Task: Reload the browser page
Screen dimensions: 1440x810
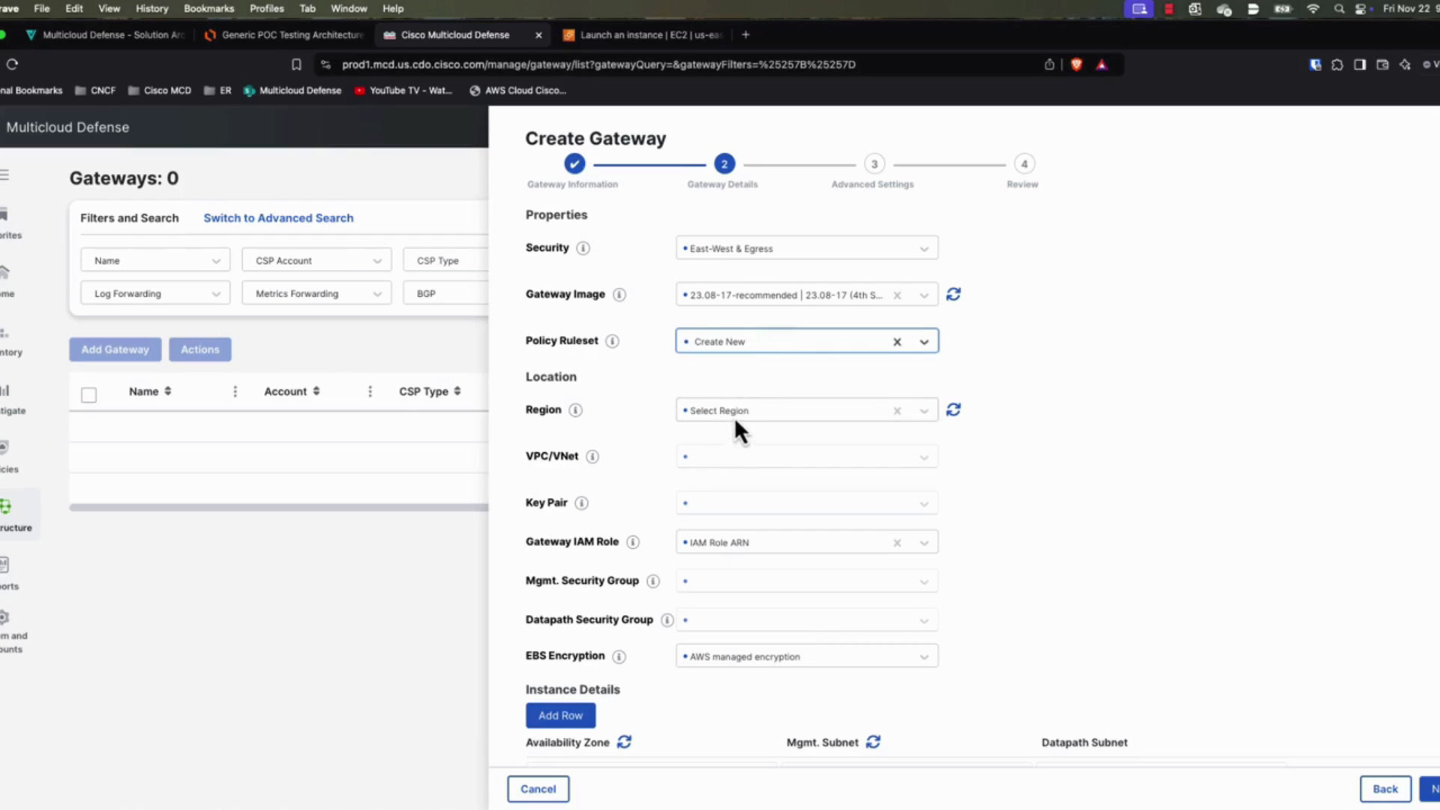Action: pos(12,64)
